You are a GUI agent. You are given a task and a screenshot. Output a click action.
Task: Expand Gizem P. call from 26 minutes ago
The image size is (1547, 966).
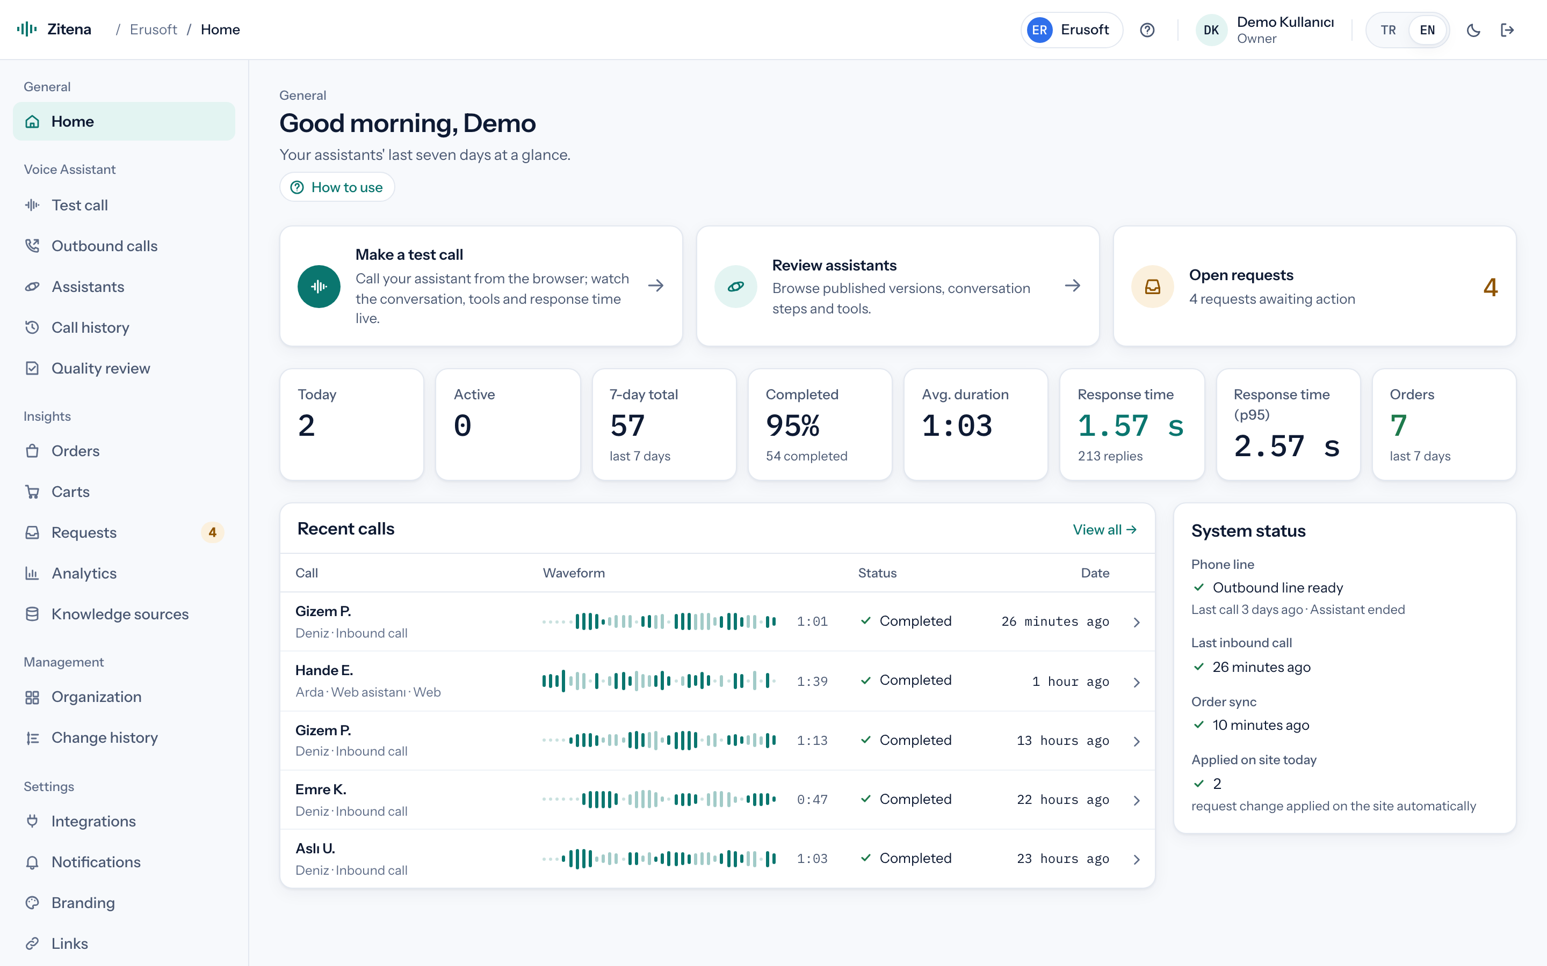click(x=1137, y=623)
